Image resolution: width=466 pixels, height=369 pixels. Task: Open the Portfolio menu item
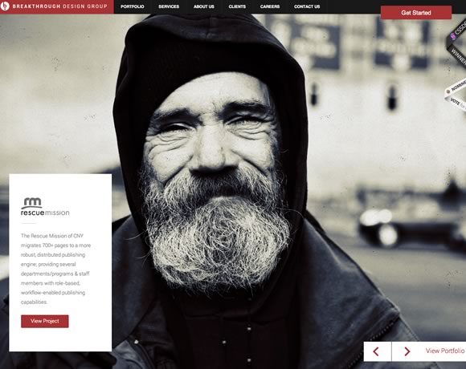[x=133, y=6]
